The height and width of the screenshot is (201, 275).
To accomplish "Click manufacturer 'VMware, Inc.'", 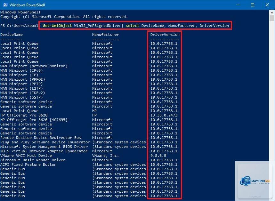I will (x=106, y=156).
